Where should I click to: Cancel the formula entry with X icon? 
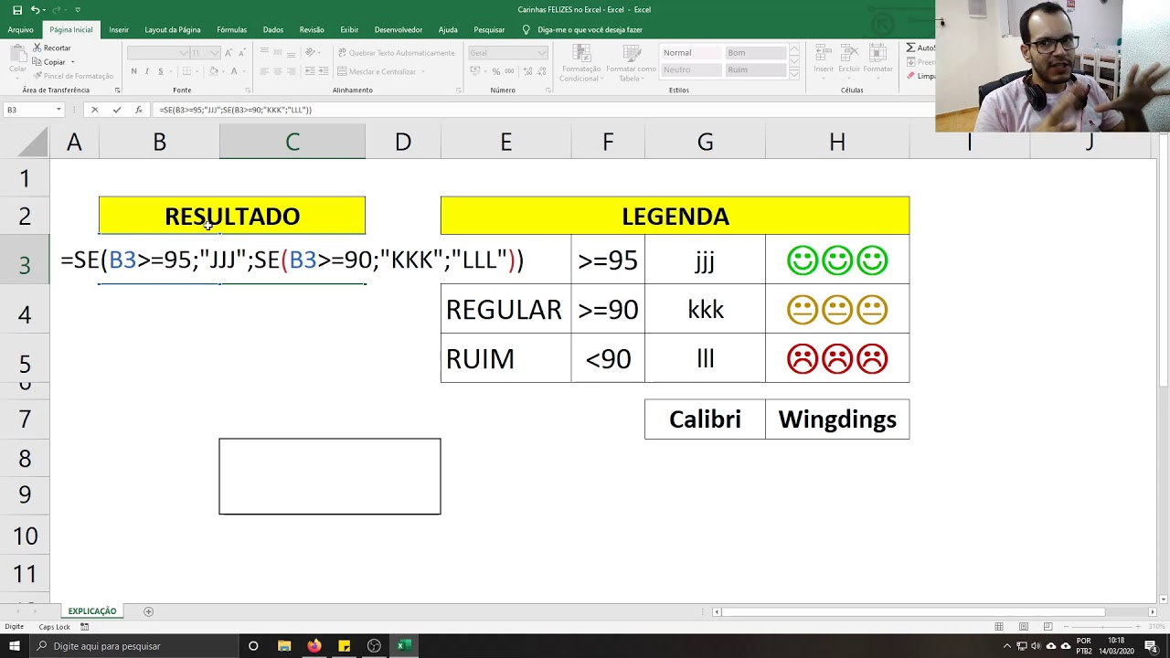click(x=94, y=110)
